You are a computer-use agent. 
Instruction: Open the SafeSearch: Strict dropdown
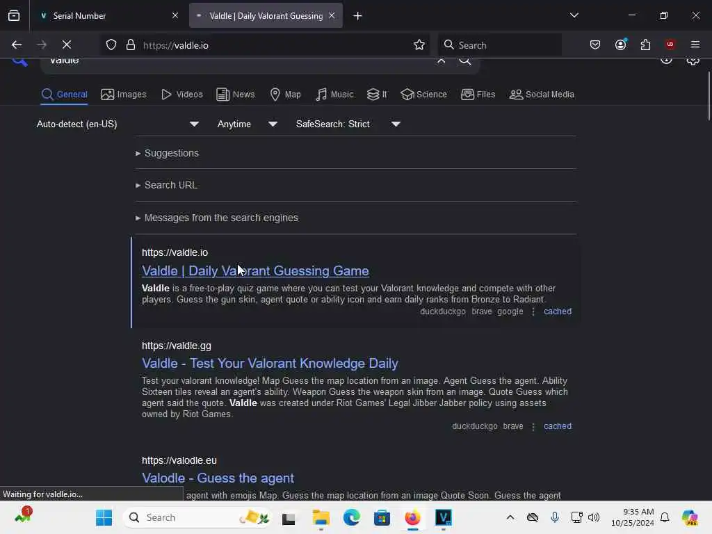click(348, 124)
